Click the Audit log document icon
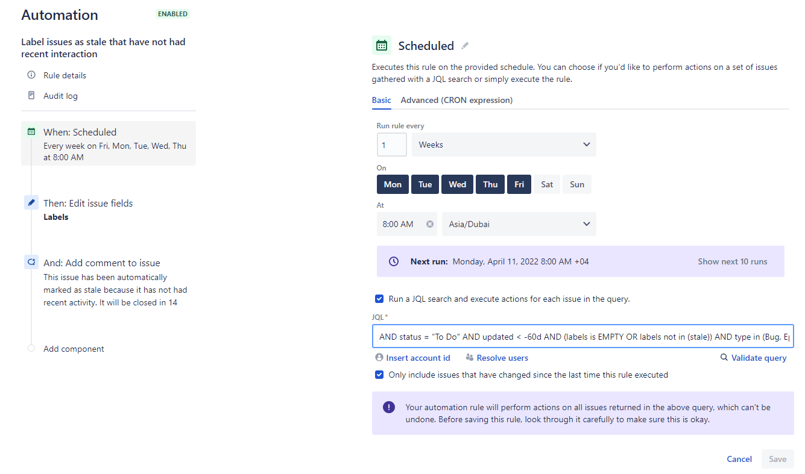Viewport: 805px width, 474px height. (x=31, y=96)
